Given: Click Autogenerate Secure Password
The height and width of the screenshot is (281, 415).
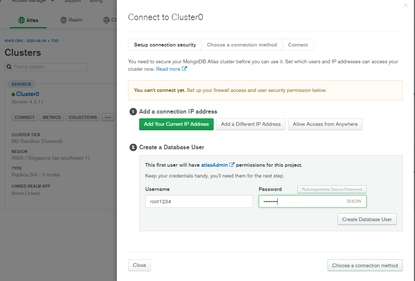Looking at the screenshot, I should click(332, 189).
